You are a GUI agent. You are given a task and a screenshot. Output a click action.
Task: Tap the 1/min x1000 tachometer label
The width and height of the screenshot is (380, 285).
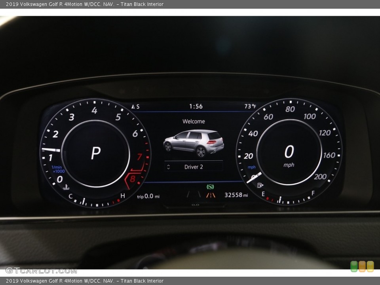click(58, 169)
